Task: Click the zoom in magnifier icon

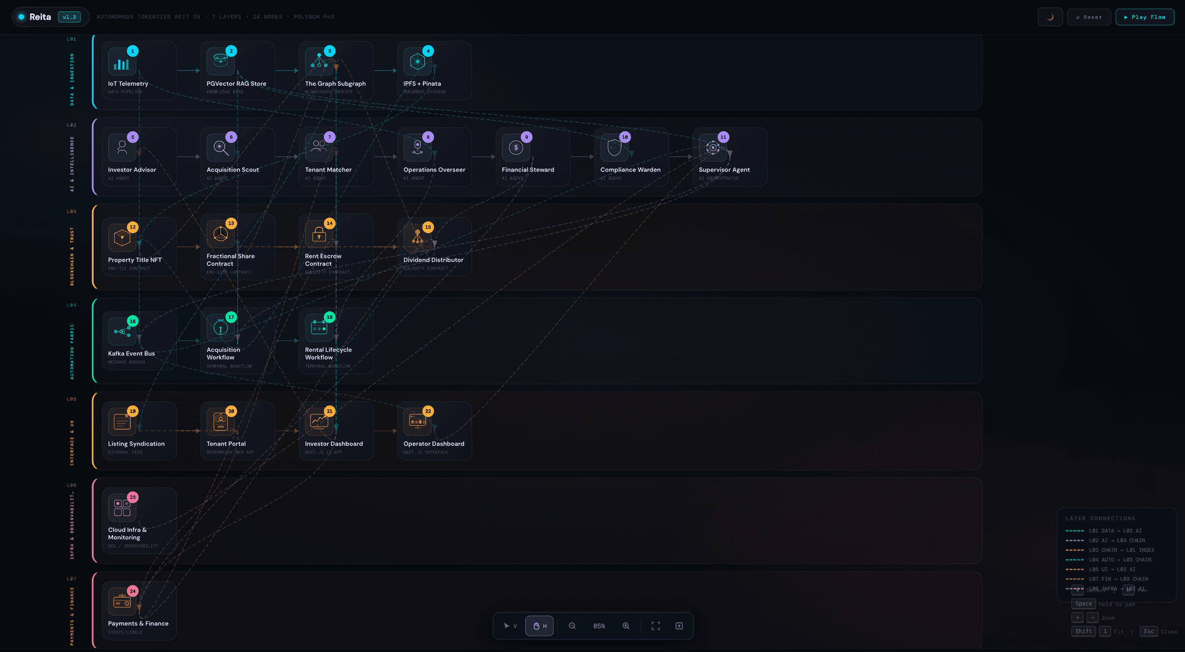Action: (x=626, y=625)
